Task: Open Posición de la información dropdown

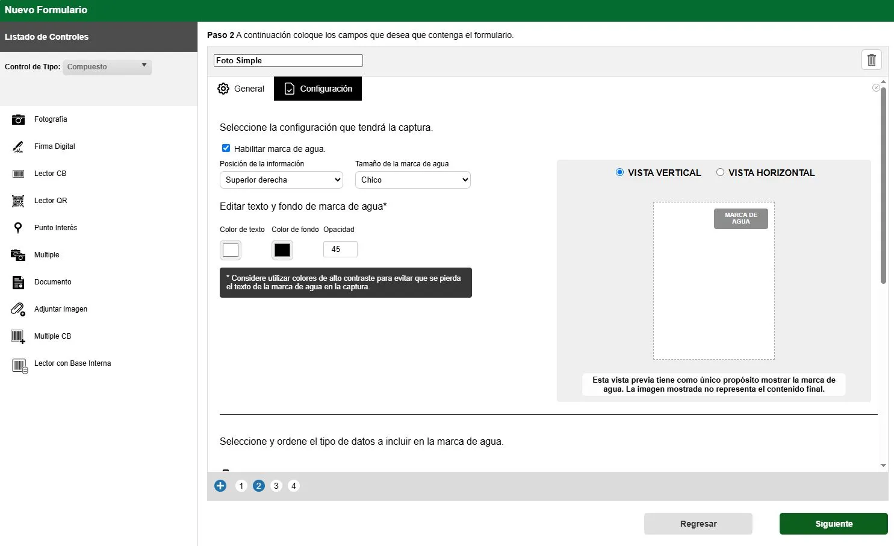Action: [x=281, y=180]
